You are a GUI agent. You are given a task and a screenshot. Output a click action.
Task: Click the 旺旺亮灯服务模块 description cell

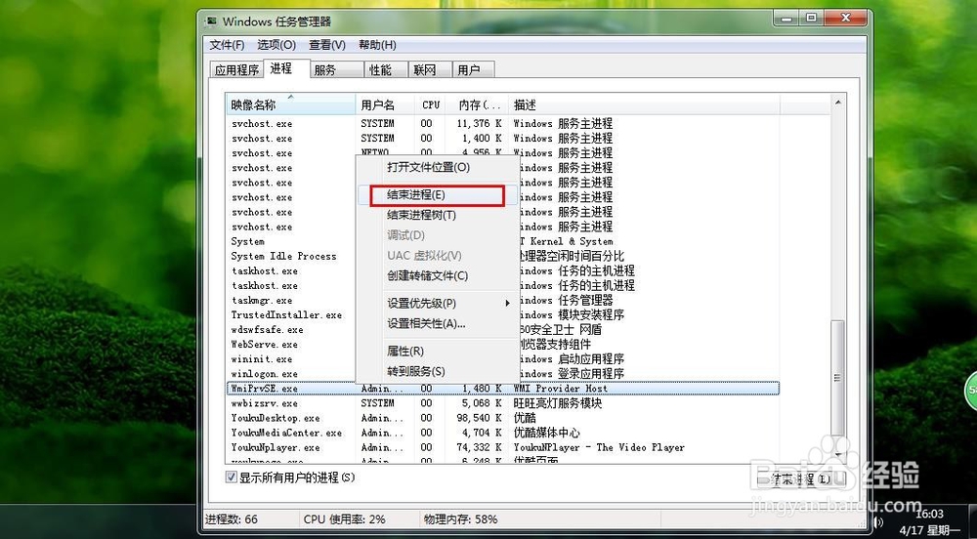[558, 403]
